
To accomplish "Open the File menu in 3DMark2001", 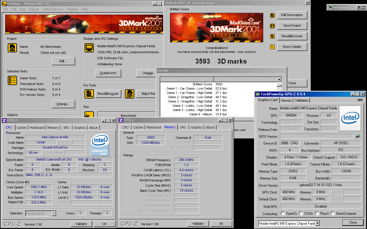I will pyautogui.click(x=5, y=9).
